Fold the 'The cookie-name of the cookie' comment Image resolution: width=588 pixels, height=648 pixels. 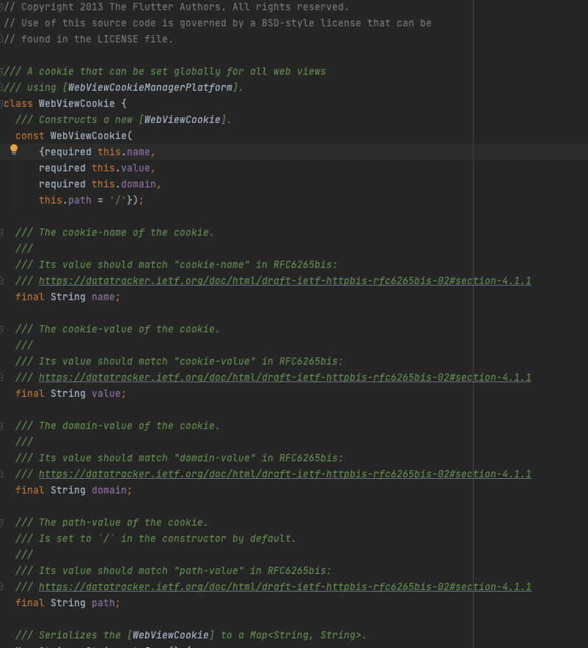pyautogui.click(x=1, y=233)
